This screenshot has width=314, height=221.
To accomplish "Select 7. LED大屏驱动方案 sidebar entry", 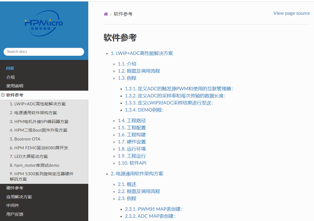I will click(29, 156).
